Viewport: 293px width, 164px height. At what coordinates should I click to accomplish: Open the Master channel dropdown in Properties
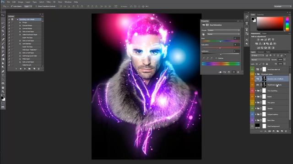click(x=223, y=34)
